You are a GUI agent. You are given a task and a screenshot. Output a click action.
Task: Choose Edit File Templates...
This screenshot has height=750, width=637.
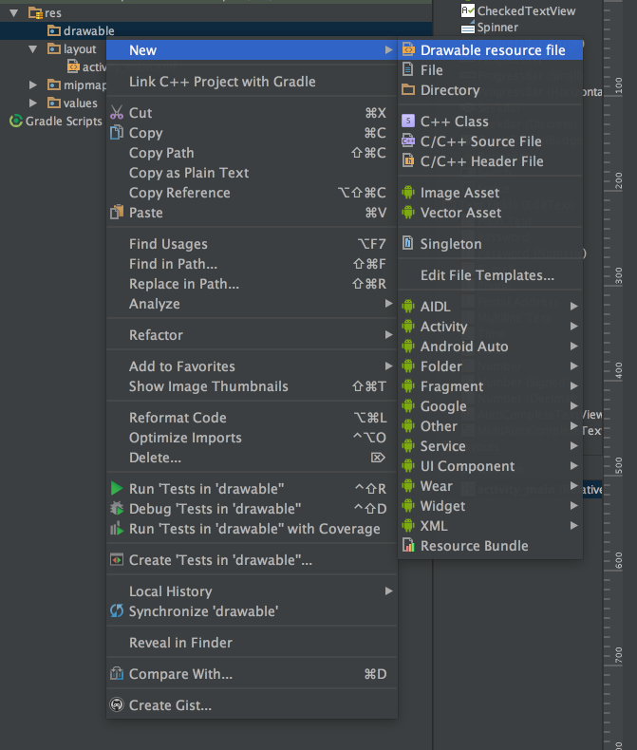tap(490, 275)
